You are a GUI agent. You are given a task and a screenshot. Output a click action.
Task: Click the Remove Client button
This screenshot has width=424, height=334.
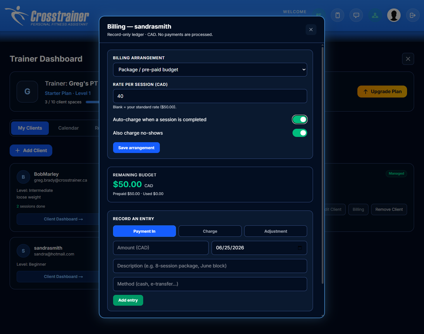[x=389, y=209]
